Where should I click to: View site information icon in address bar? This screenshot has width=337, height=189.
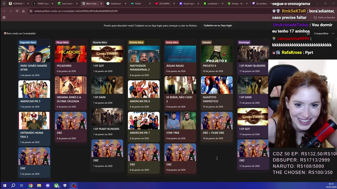click(x=31, y=11)
